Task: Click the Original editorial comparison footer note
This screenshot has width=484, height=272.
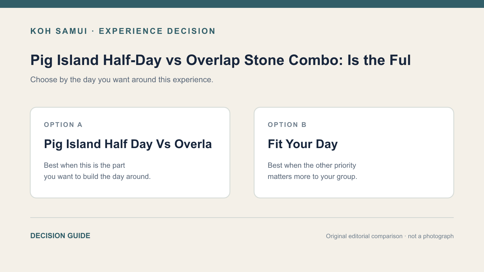Action: [364, 236]
